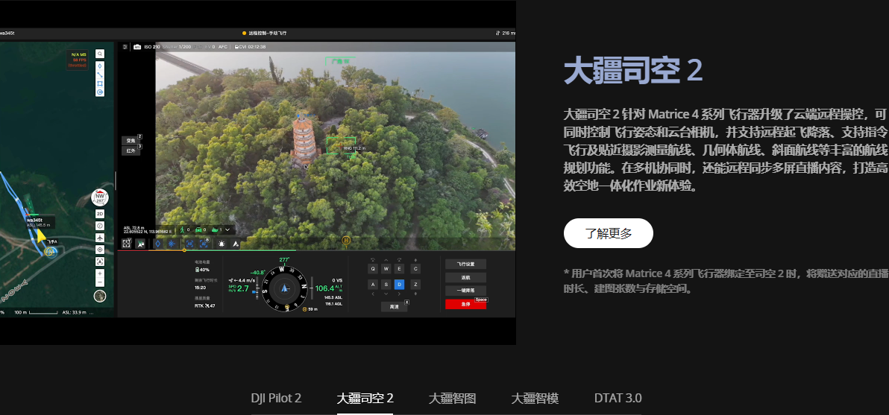Expand the detected targets count dropdown
This screenshot has height=415, width=889.
point(228,230)
